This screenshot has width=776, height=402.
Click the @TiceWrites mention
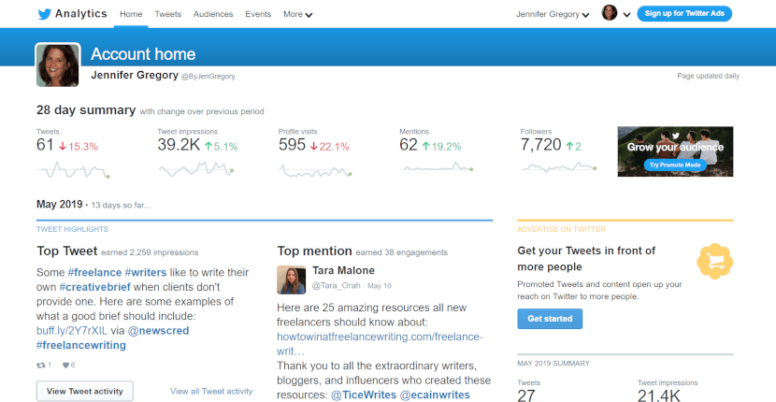[x=364, y=395]
